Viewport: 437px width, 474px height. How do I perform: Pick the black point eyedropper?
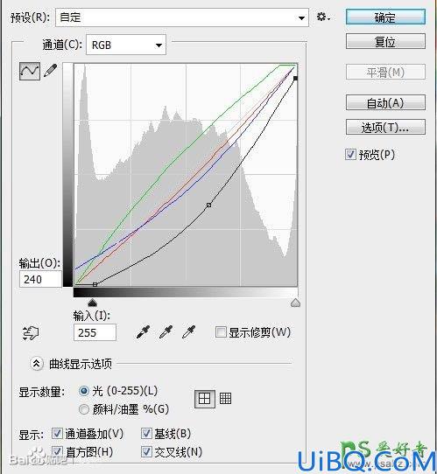(x=143, y=332)
